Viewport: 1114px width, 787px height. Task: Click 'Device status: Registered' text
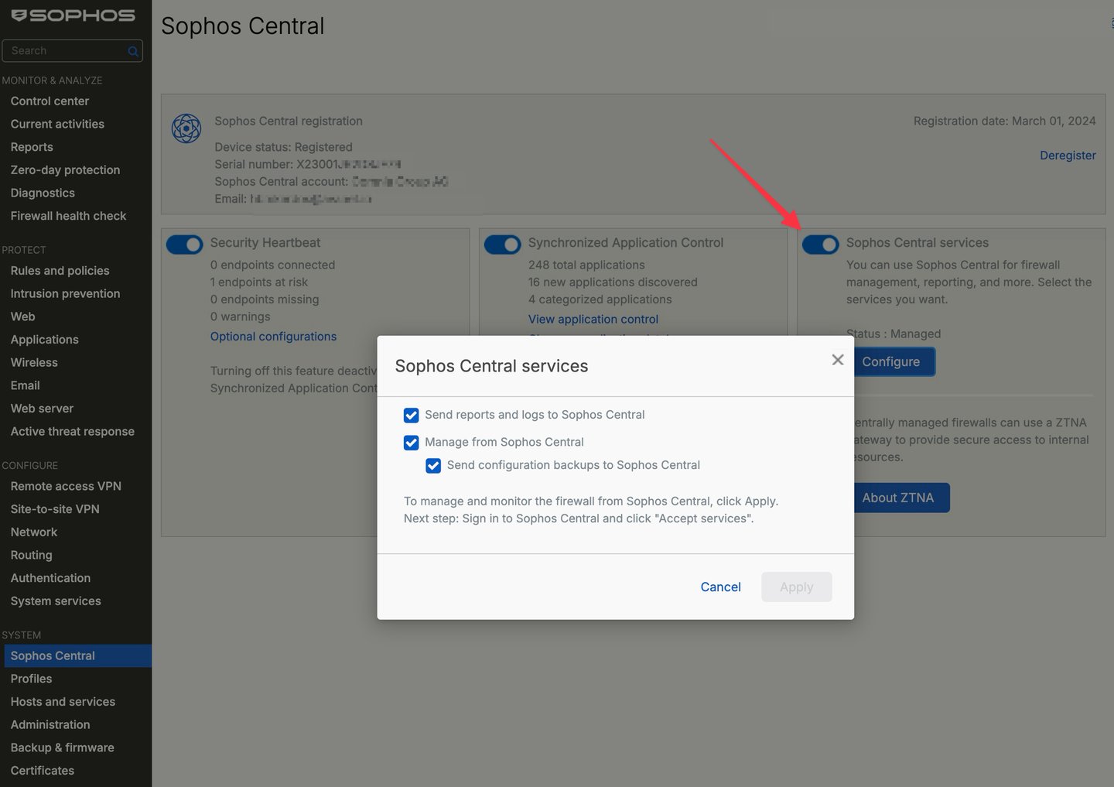[283, 147]
